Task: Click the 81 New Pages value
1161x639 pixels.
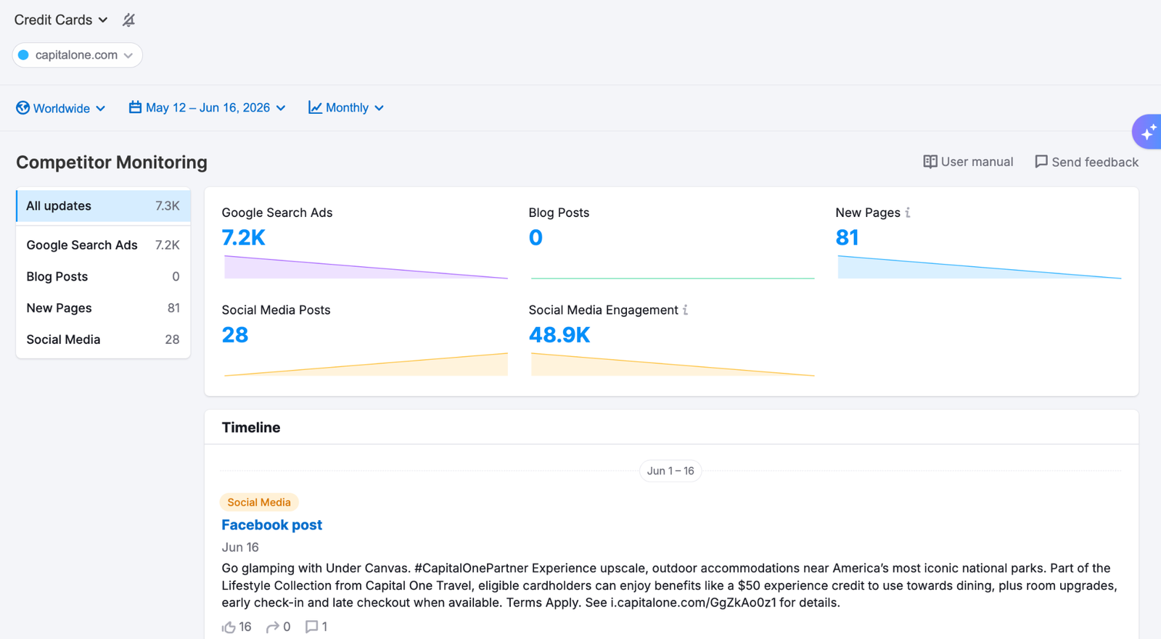Action: pos(847,237)
